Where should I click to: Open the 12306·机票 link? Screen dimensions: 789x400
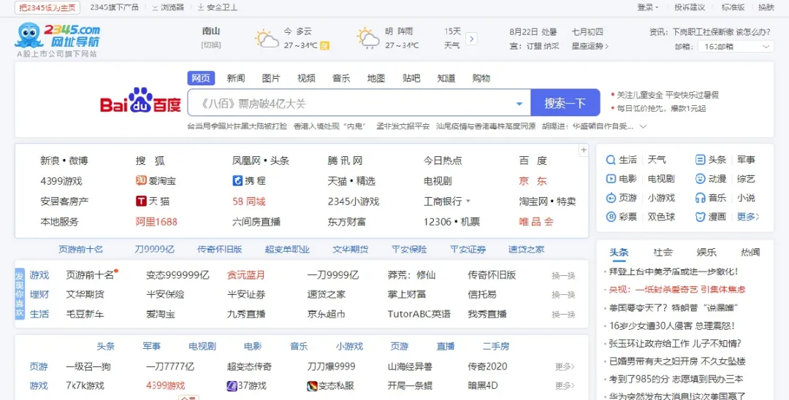[451, 222]
